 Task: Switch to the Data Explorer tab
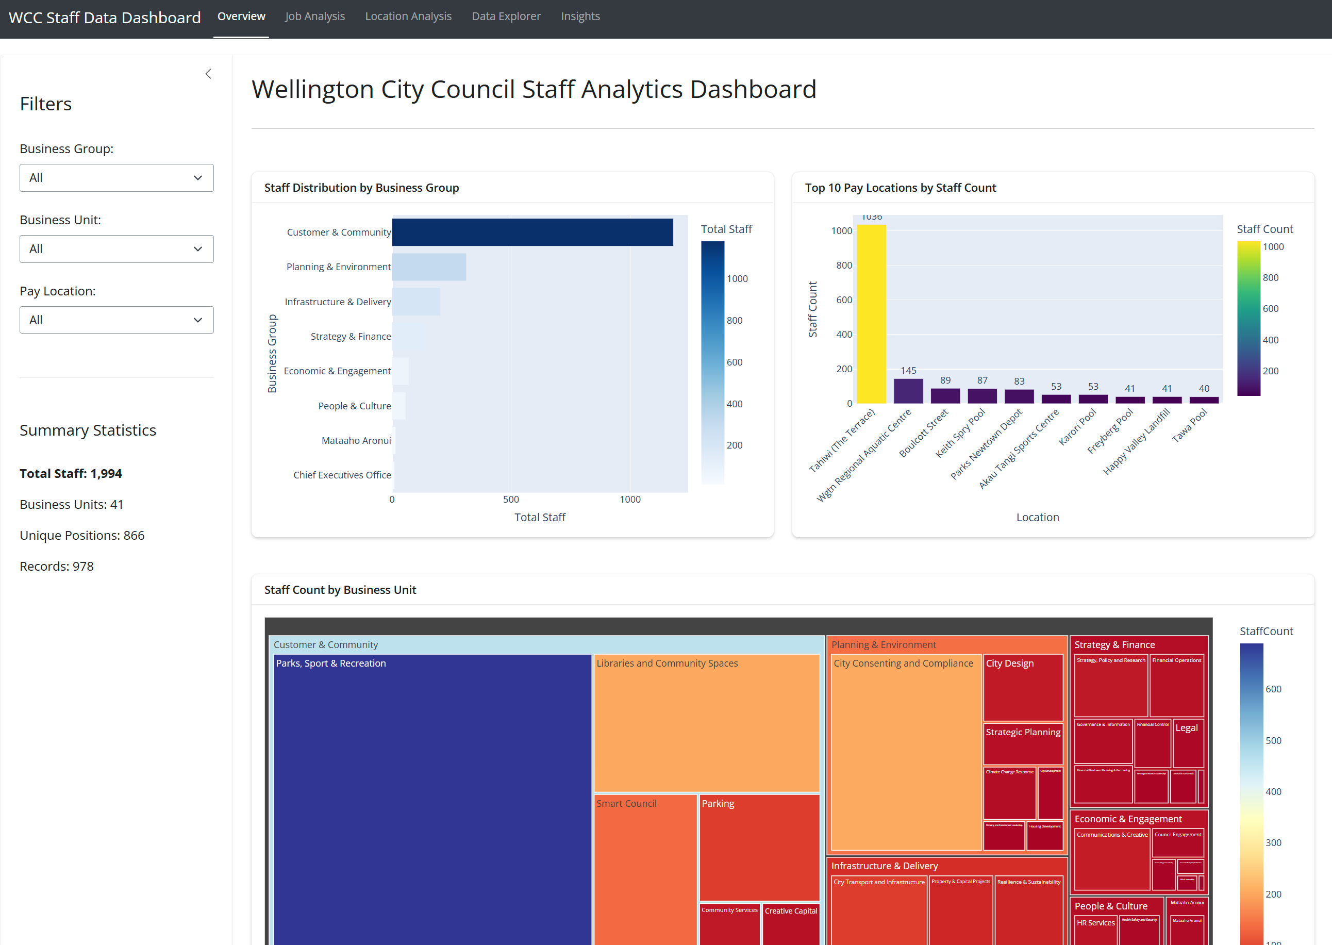pyautogui.click(x=506, y=15)
